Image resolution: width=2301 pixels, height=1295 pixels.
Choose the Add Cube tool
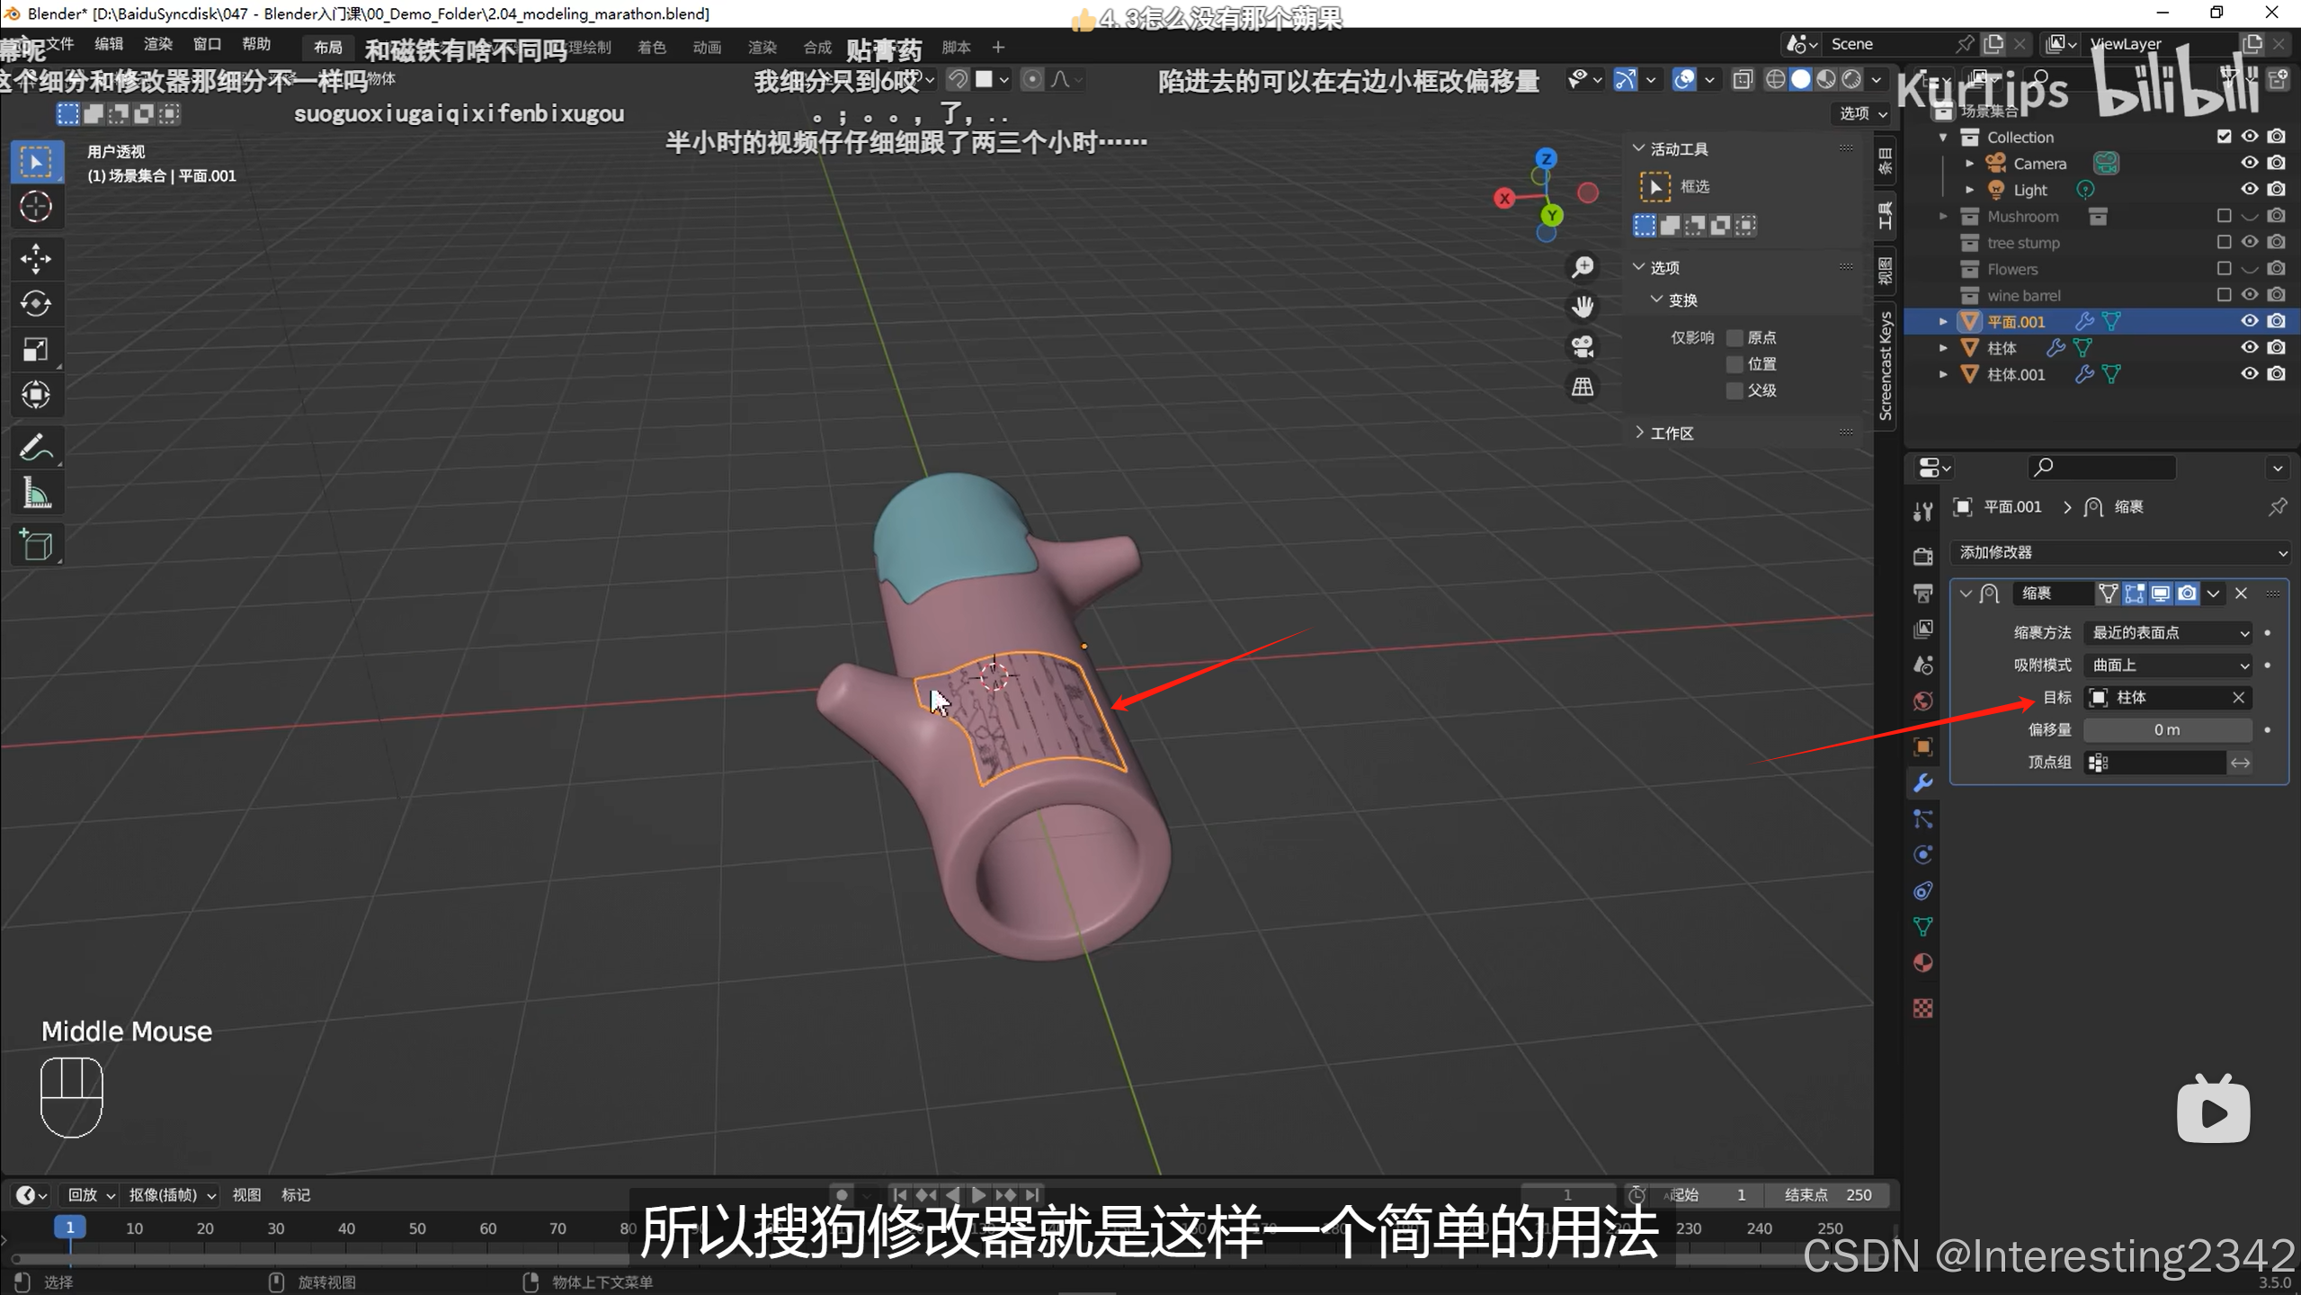tap(36, 545)
